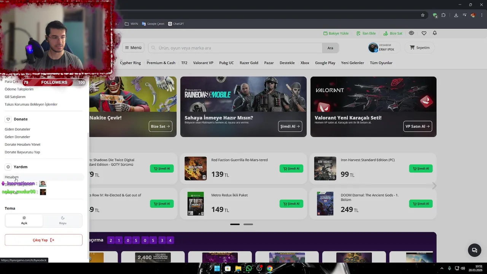This screenshot has width=487, height=274.
Task: Click Şimdi Al on Rainbow Six Mobile banner
Action: pyautogui.click(x=290, y=126)
